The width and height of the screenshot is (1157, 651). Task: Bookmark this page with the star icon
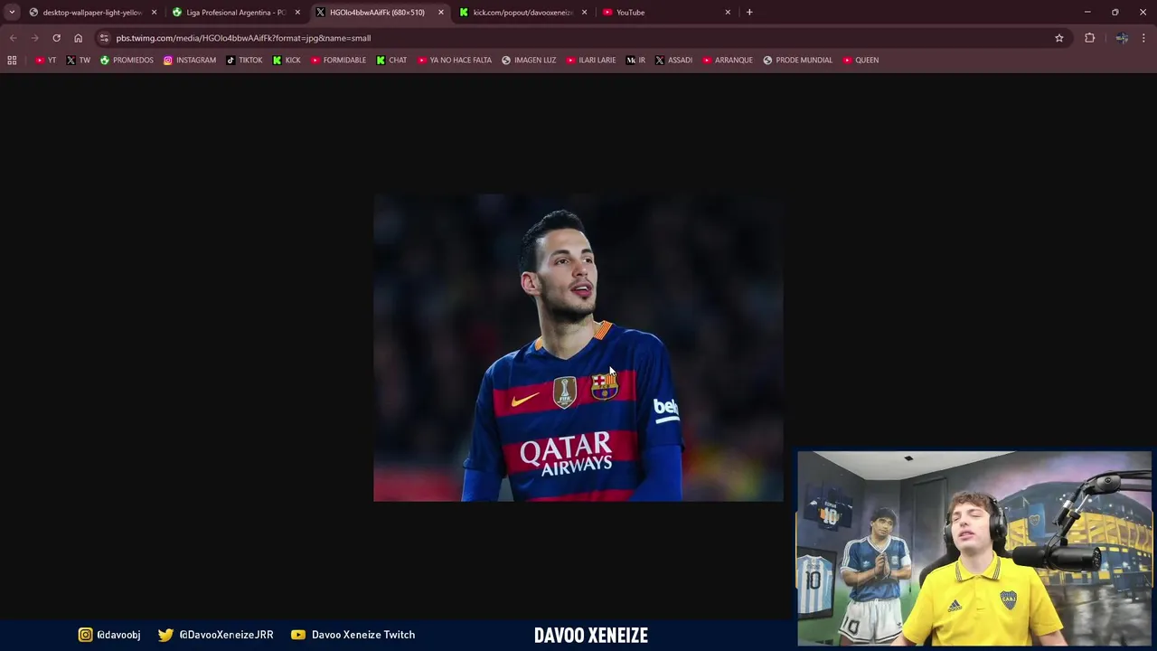(x=1059, y=38)
